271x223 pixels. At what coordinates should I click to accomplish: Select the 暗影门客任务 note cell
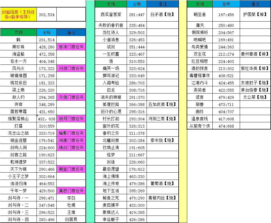pyautogui.click(x=71, y=133)
